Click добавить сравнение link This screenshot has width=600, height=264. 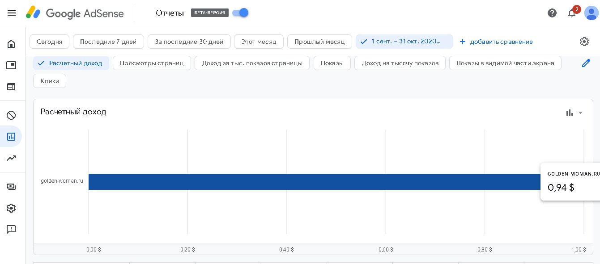pyautogui.click(x=496, y=42)
